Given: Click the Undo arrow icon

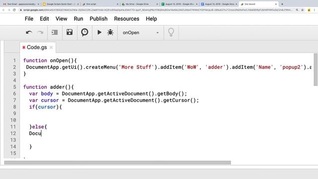Looking at the screenshot, I should click(x=29, y=32).
